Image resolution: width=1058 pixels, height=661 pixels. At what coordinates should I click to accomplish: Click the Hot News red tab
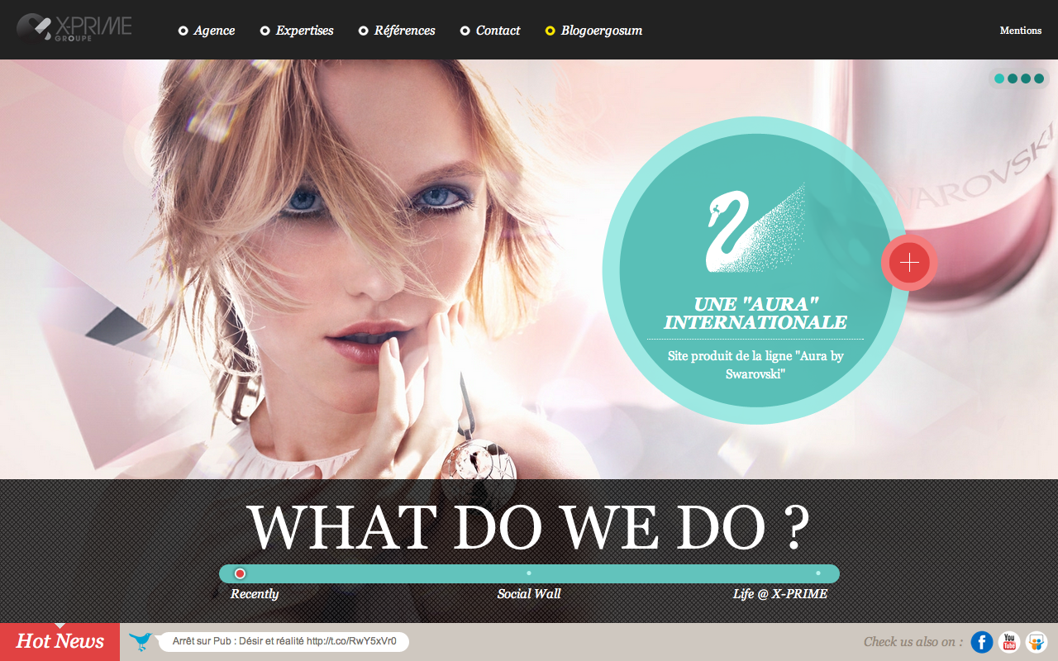point(60,641)
